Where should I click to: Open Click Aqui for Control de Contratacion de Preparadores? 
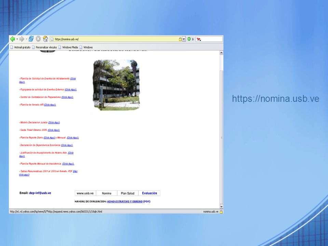pos(67,97)
